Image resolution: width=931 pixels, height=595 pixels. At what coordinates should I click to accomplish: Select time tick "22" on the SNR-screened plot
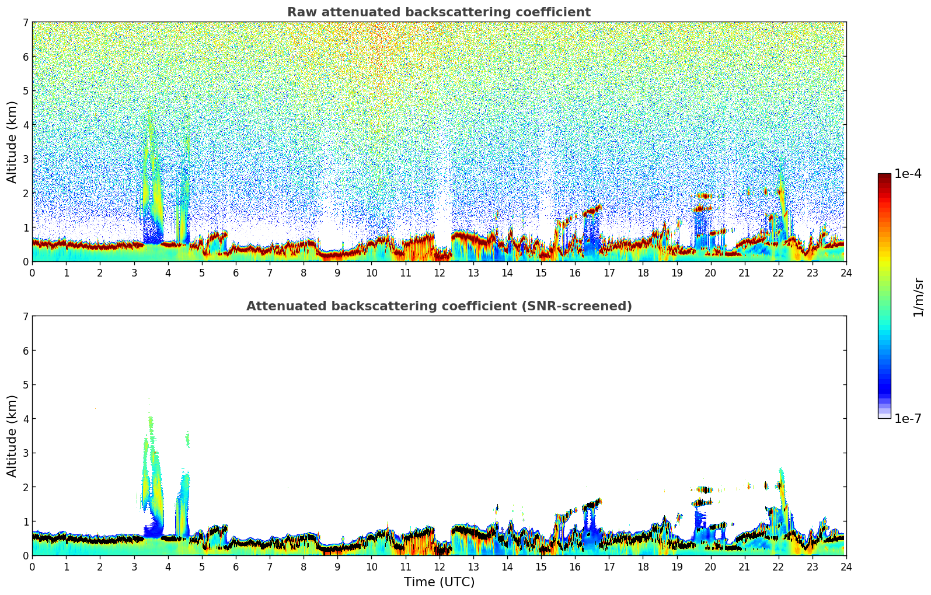[x=779, y=566]
